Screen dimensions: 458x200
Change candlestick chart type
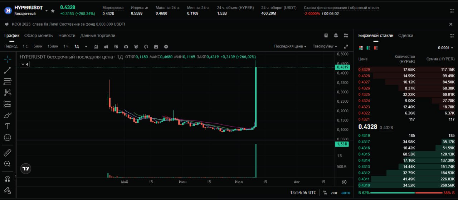tap(106, 47)
